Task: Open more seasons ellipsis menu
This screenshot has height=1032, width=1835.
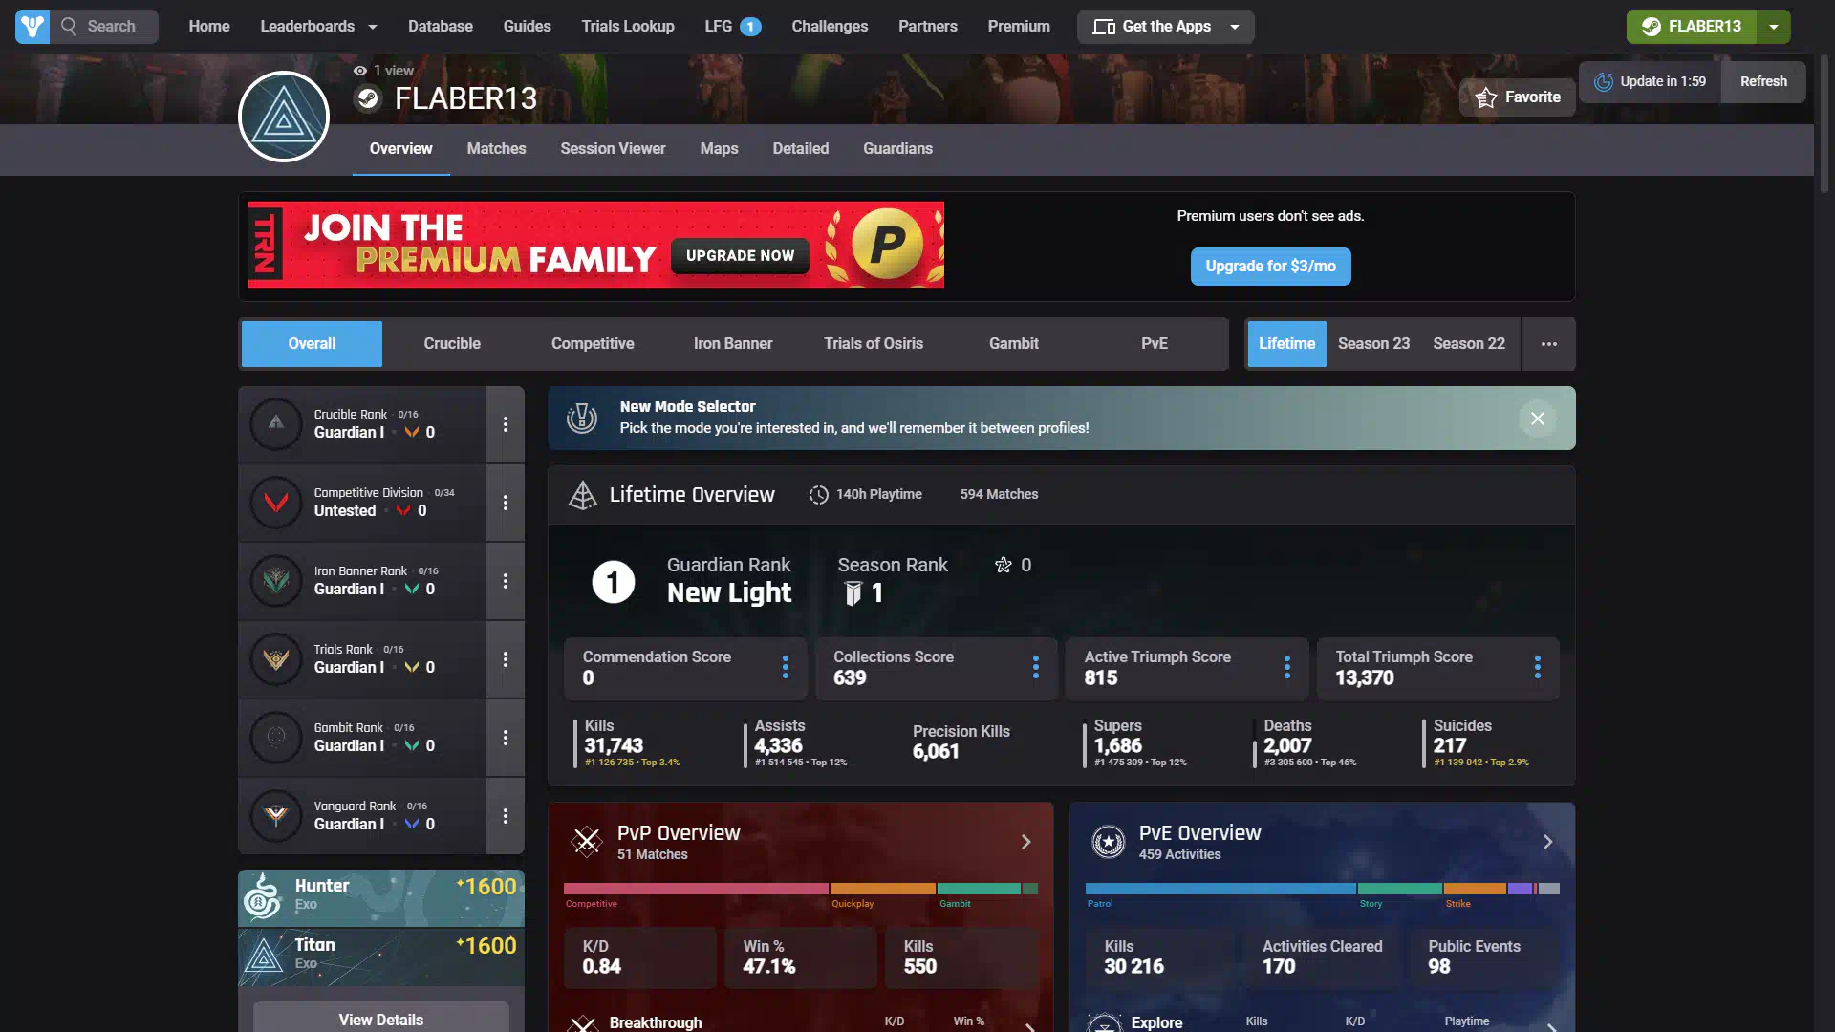Action: 1549,344
